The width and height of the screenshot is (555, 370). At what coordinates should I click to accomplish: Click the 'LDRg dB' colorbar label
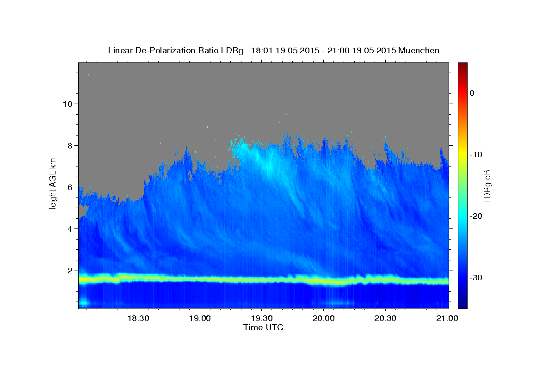[487, 186]
